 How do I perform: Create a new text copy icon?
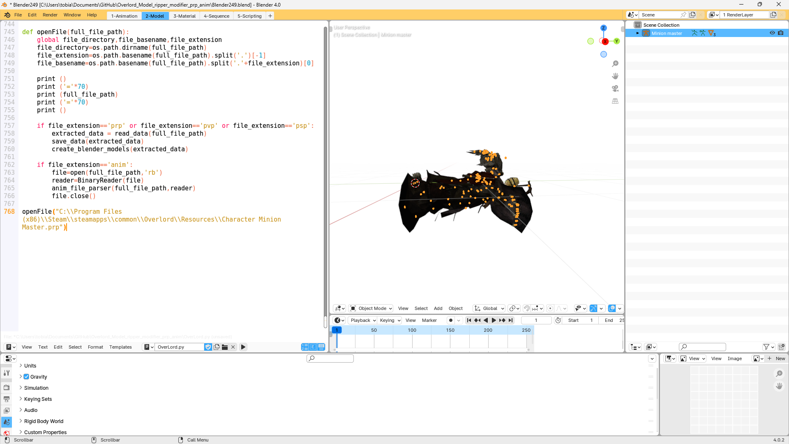217,347
